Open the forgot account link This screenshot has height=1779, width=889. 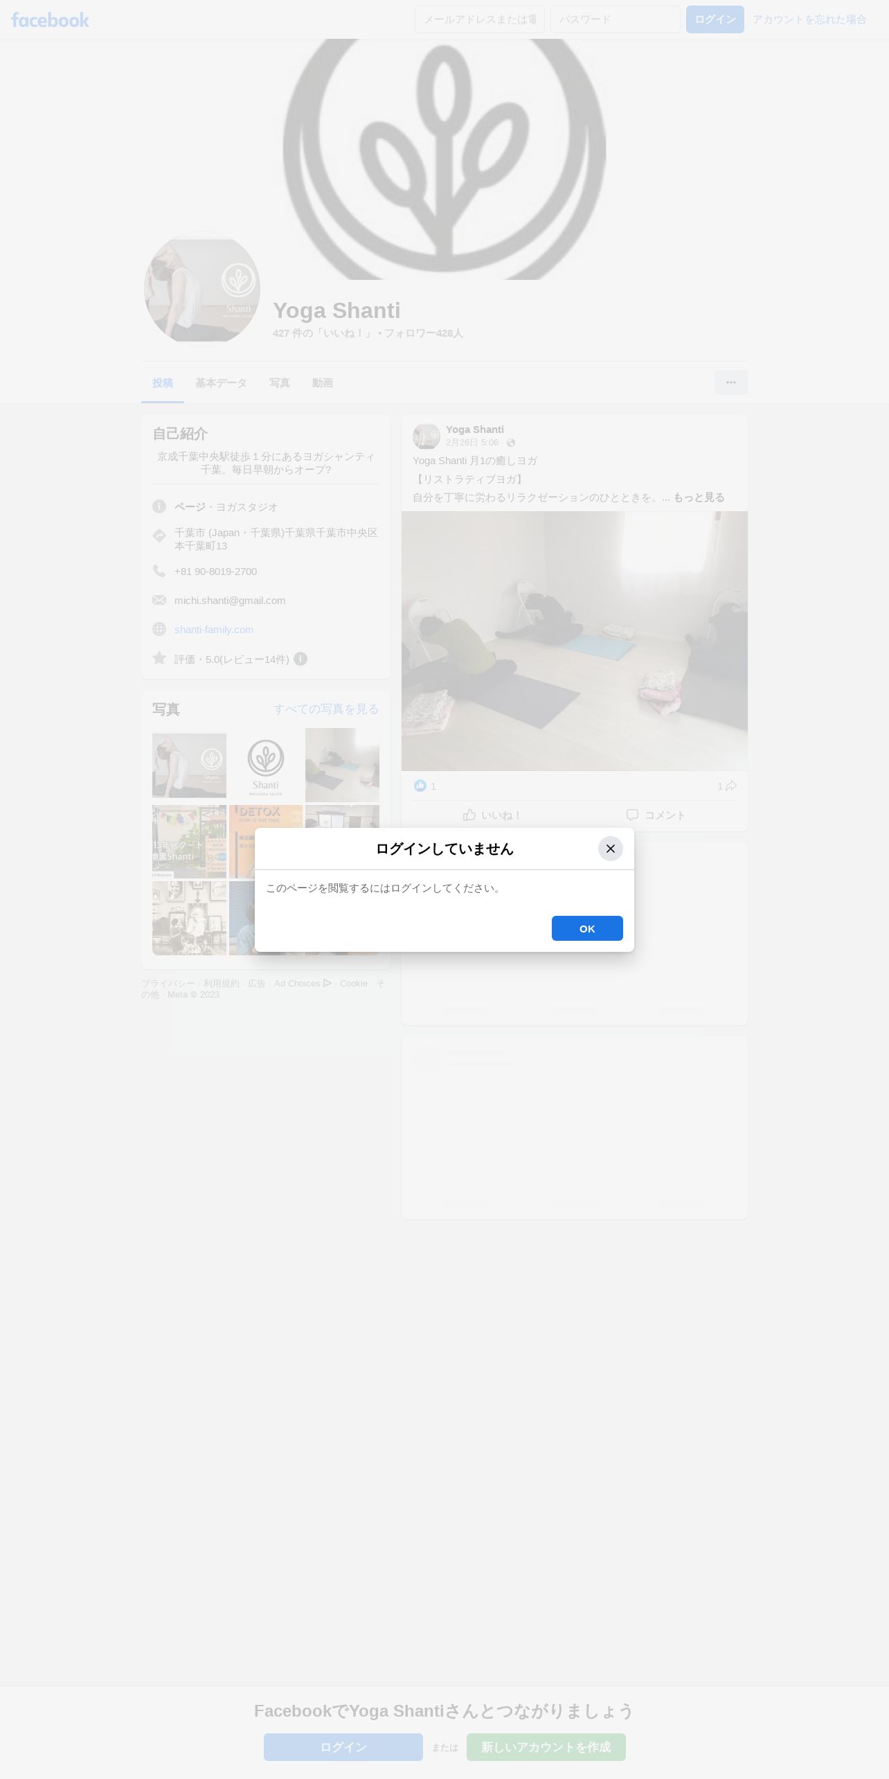point(809,19)
